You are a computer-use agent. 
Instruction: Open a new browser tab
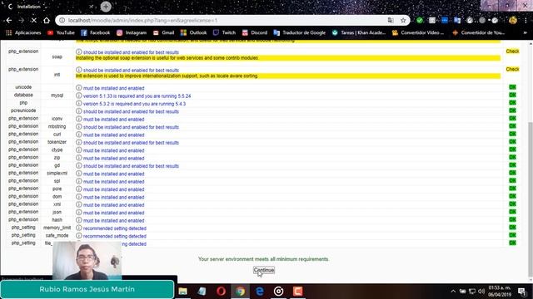[106, 7]
